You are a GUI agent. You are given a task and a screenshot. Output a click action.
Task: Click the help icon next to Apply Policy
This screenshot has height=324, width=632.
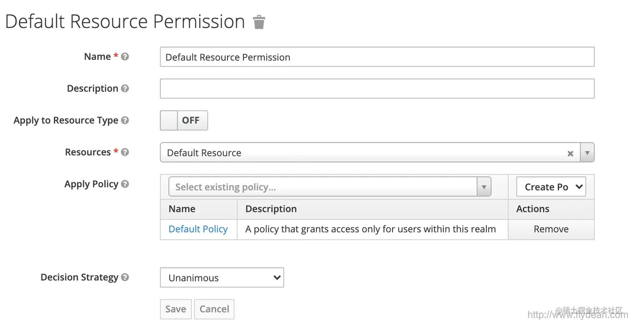[x=125, y=184]
